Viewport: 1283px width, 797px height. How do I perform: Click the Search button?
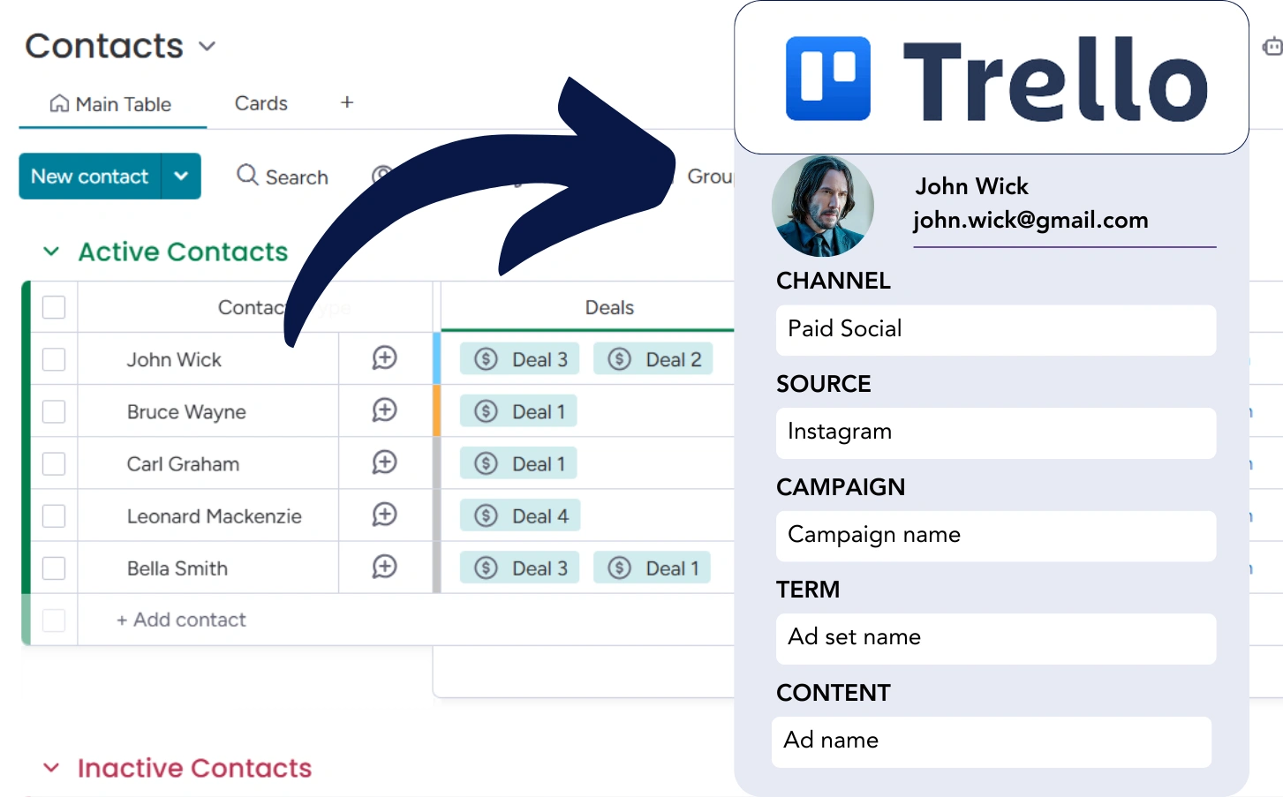(x=283, y=177)
